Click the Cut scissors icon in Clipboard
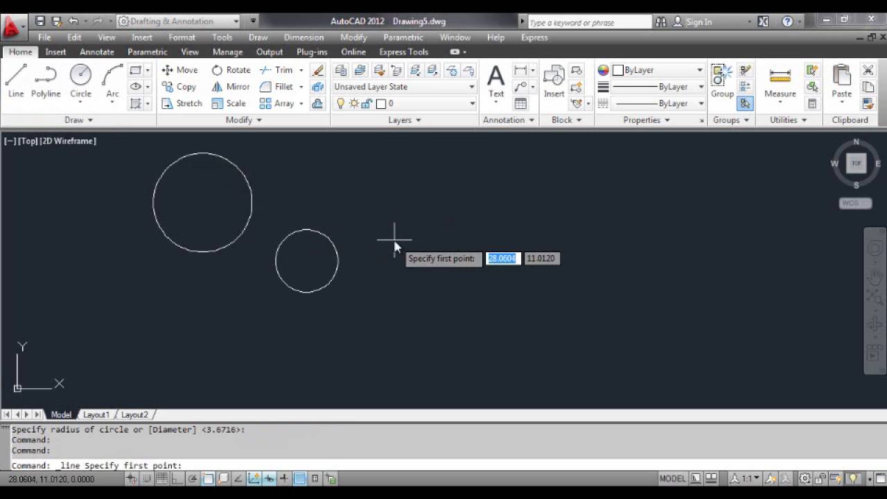 (868, 70)
